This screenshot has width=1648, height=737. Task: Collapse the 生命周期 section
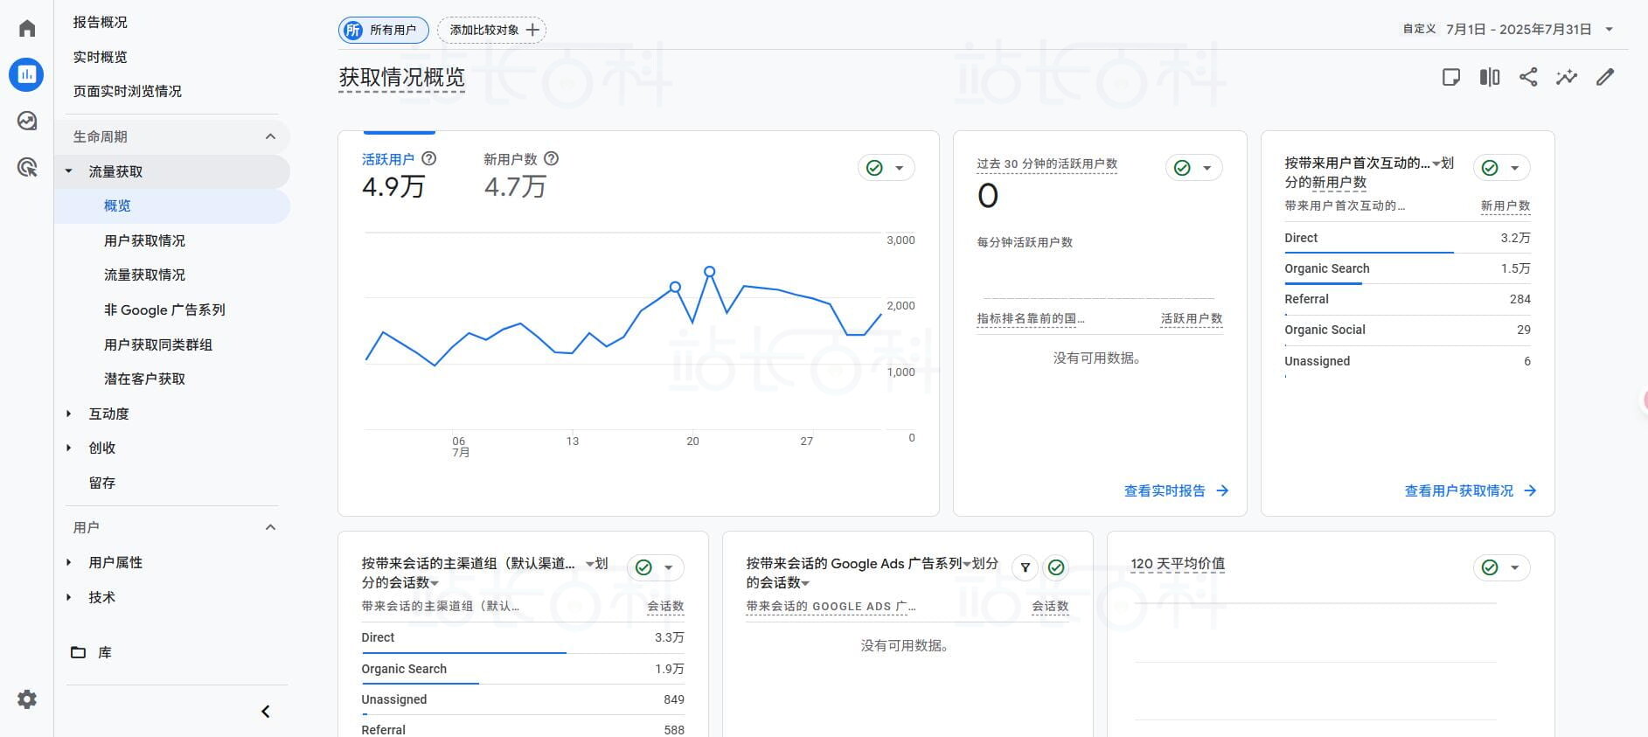pos(270,136)
